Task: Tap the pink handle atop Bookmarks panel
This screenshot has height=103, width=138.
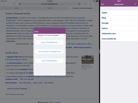Action: [119, 1]
